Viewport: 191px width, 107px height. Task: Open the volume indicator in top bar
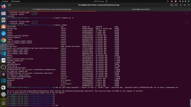(x=183, y=1)
